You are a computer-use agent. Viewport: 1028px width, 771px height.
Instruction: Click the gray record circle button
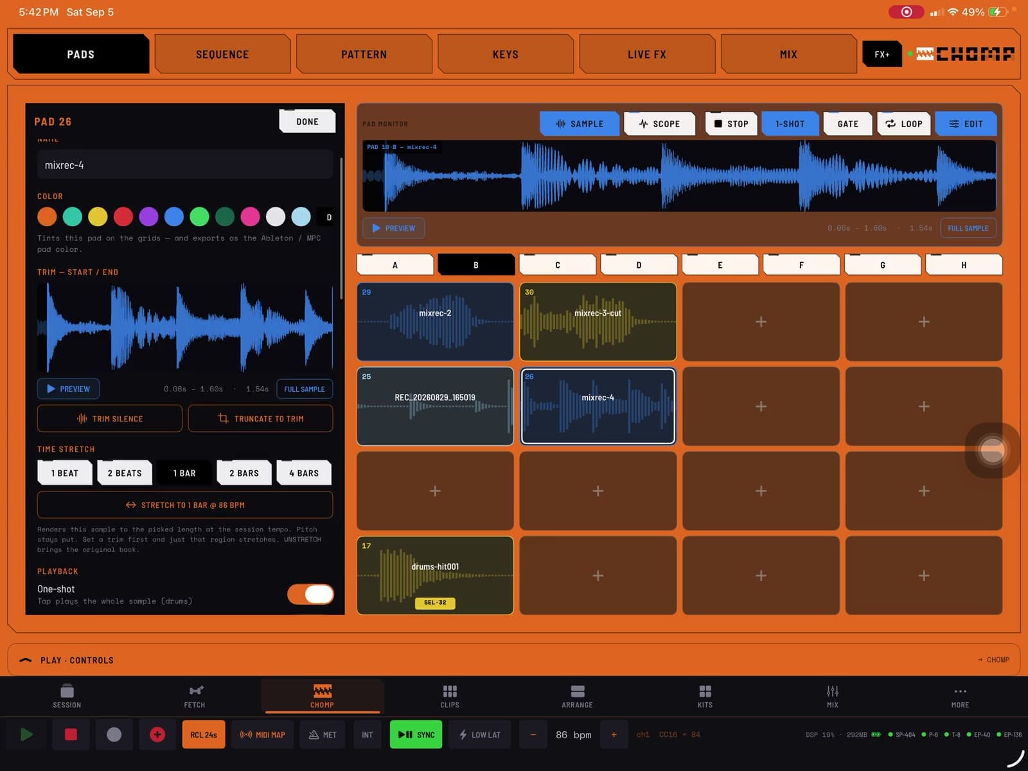[x=114, y=734]
